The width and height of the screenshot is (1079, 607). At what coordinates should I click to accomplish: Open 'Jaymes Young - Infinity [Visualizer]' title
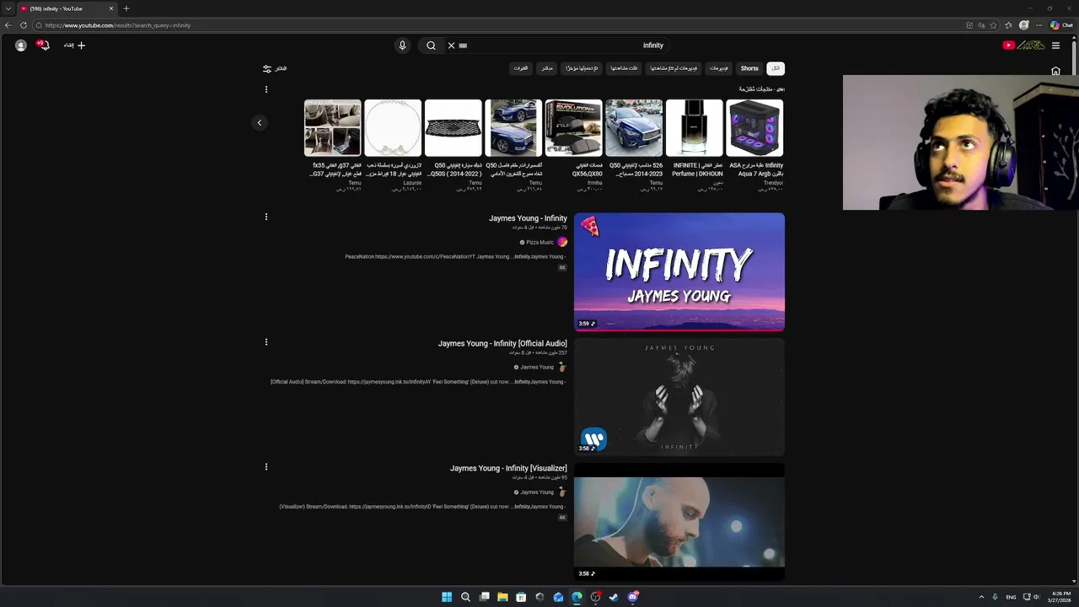[508, 468]
